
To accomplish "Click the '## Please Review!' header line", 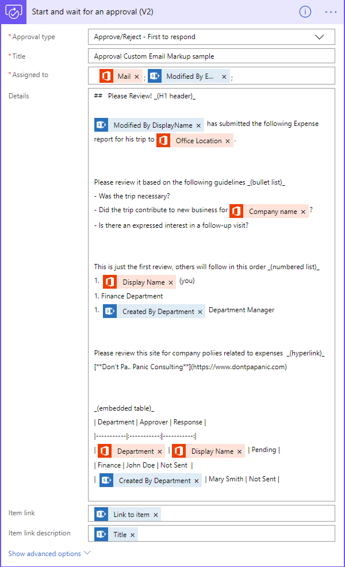I will pyautogui.click(x=145, y=96).
